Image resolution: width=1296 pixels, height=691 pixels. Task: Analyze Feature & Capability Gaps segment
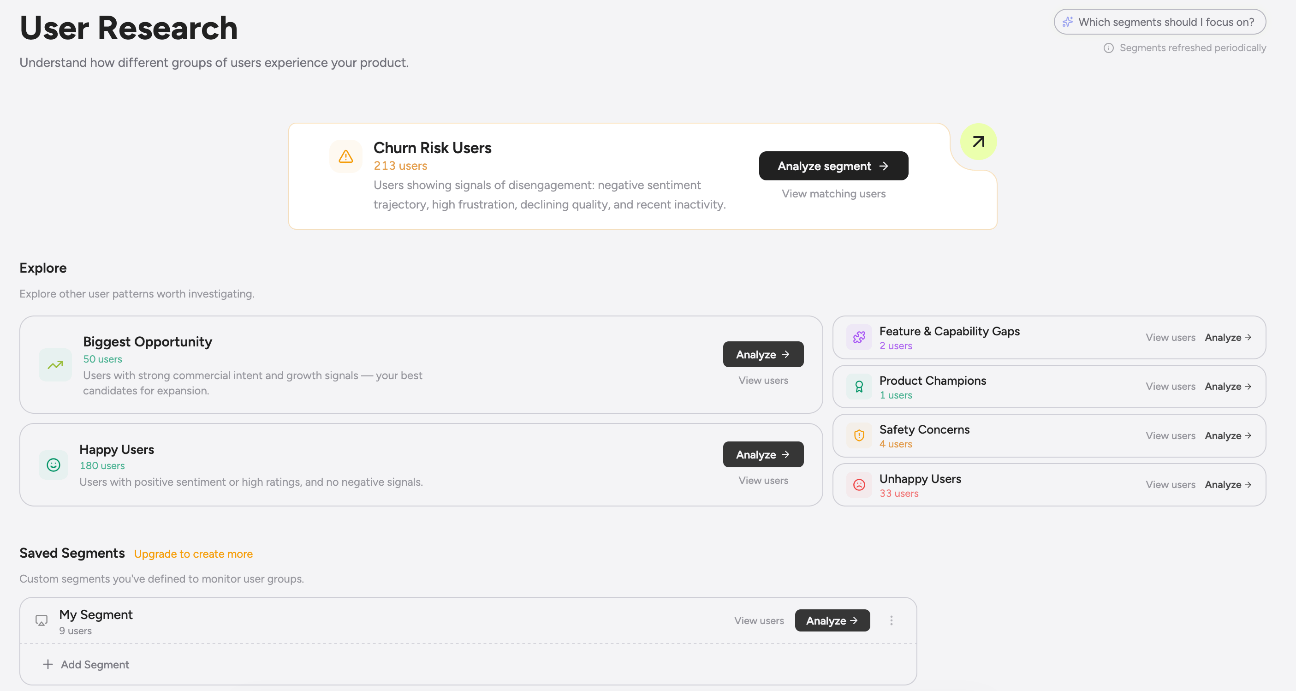(1228, 338)
